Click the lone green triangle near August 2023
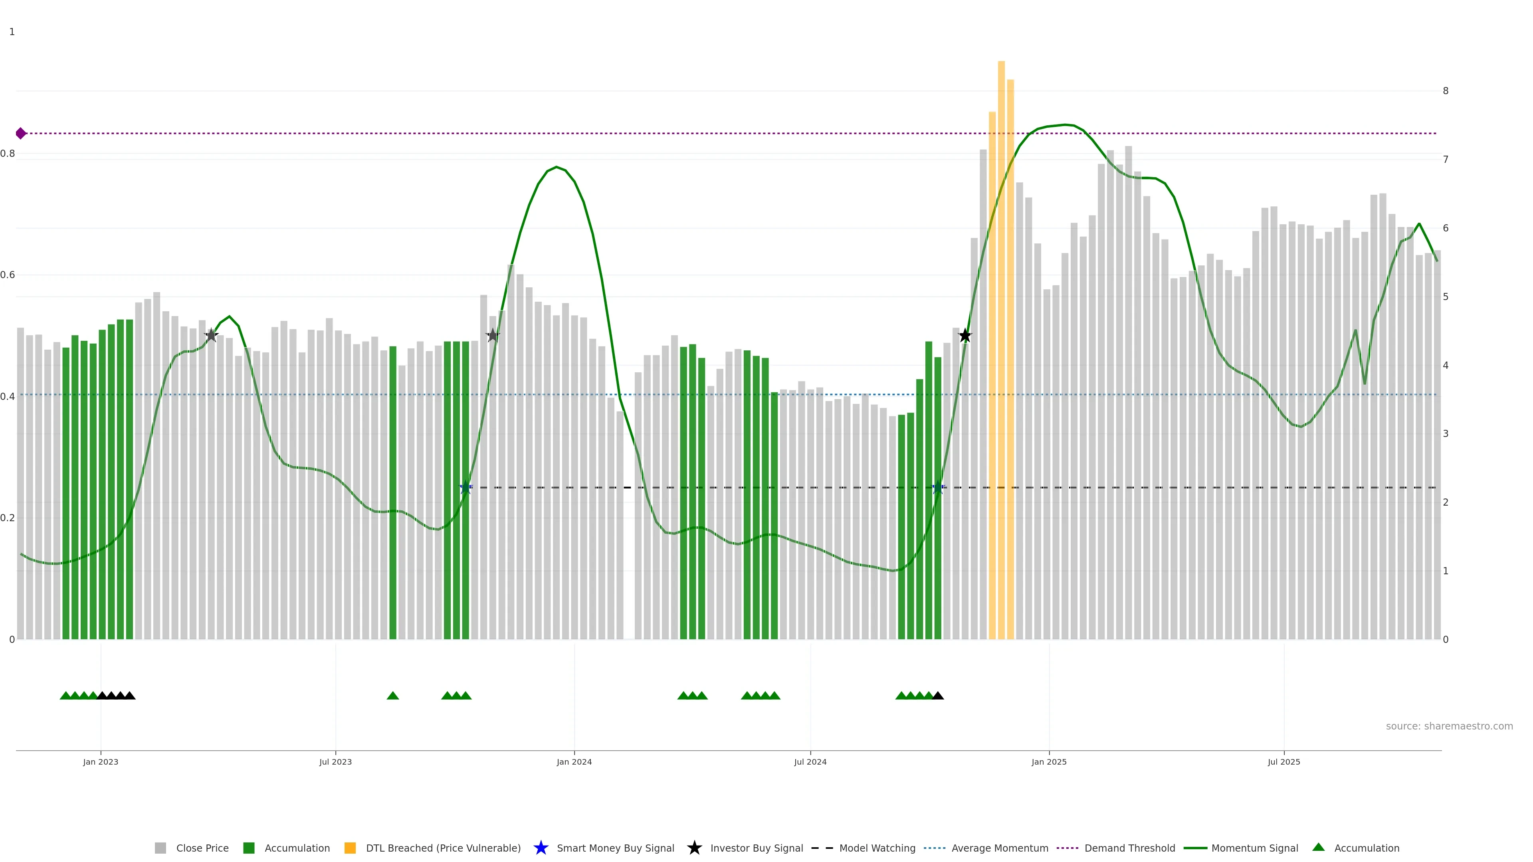The width and height of the screenshot is (1533, 862). pyautogui.click(x=393, y=696)
